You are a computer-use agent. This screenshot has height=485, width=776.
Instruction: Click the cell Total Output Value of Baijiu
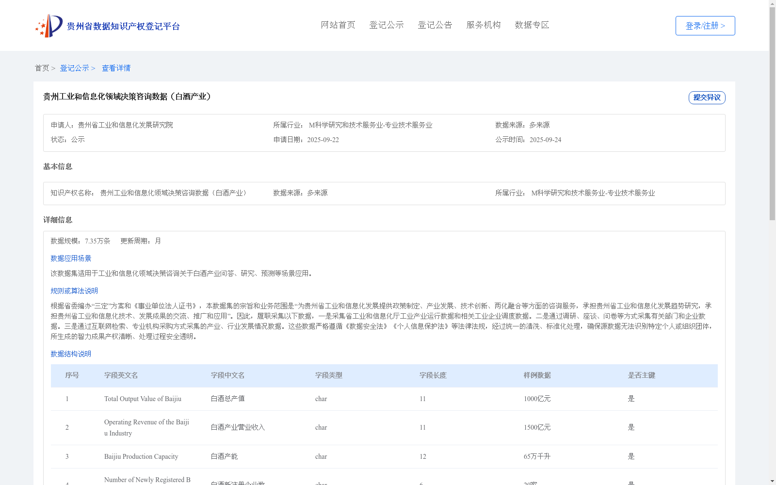[x=143, y=399]
